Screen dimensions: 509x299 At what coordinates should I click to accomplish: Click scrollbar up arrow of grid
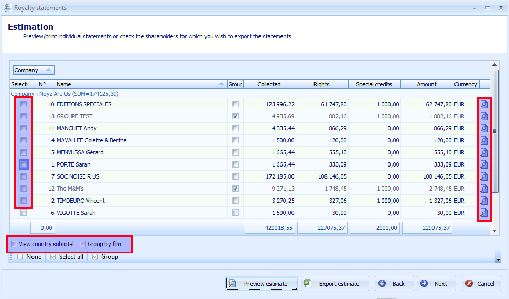tap(495, 65)
